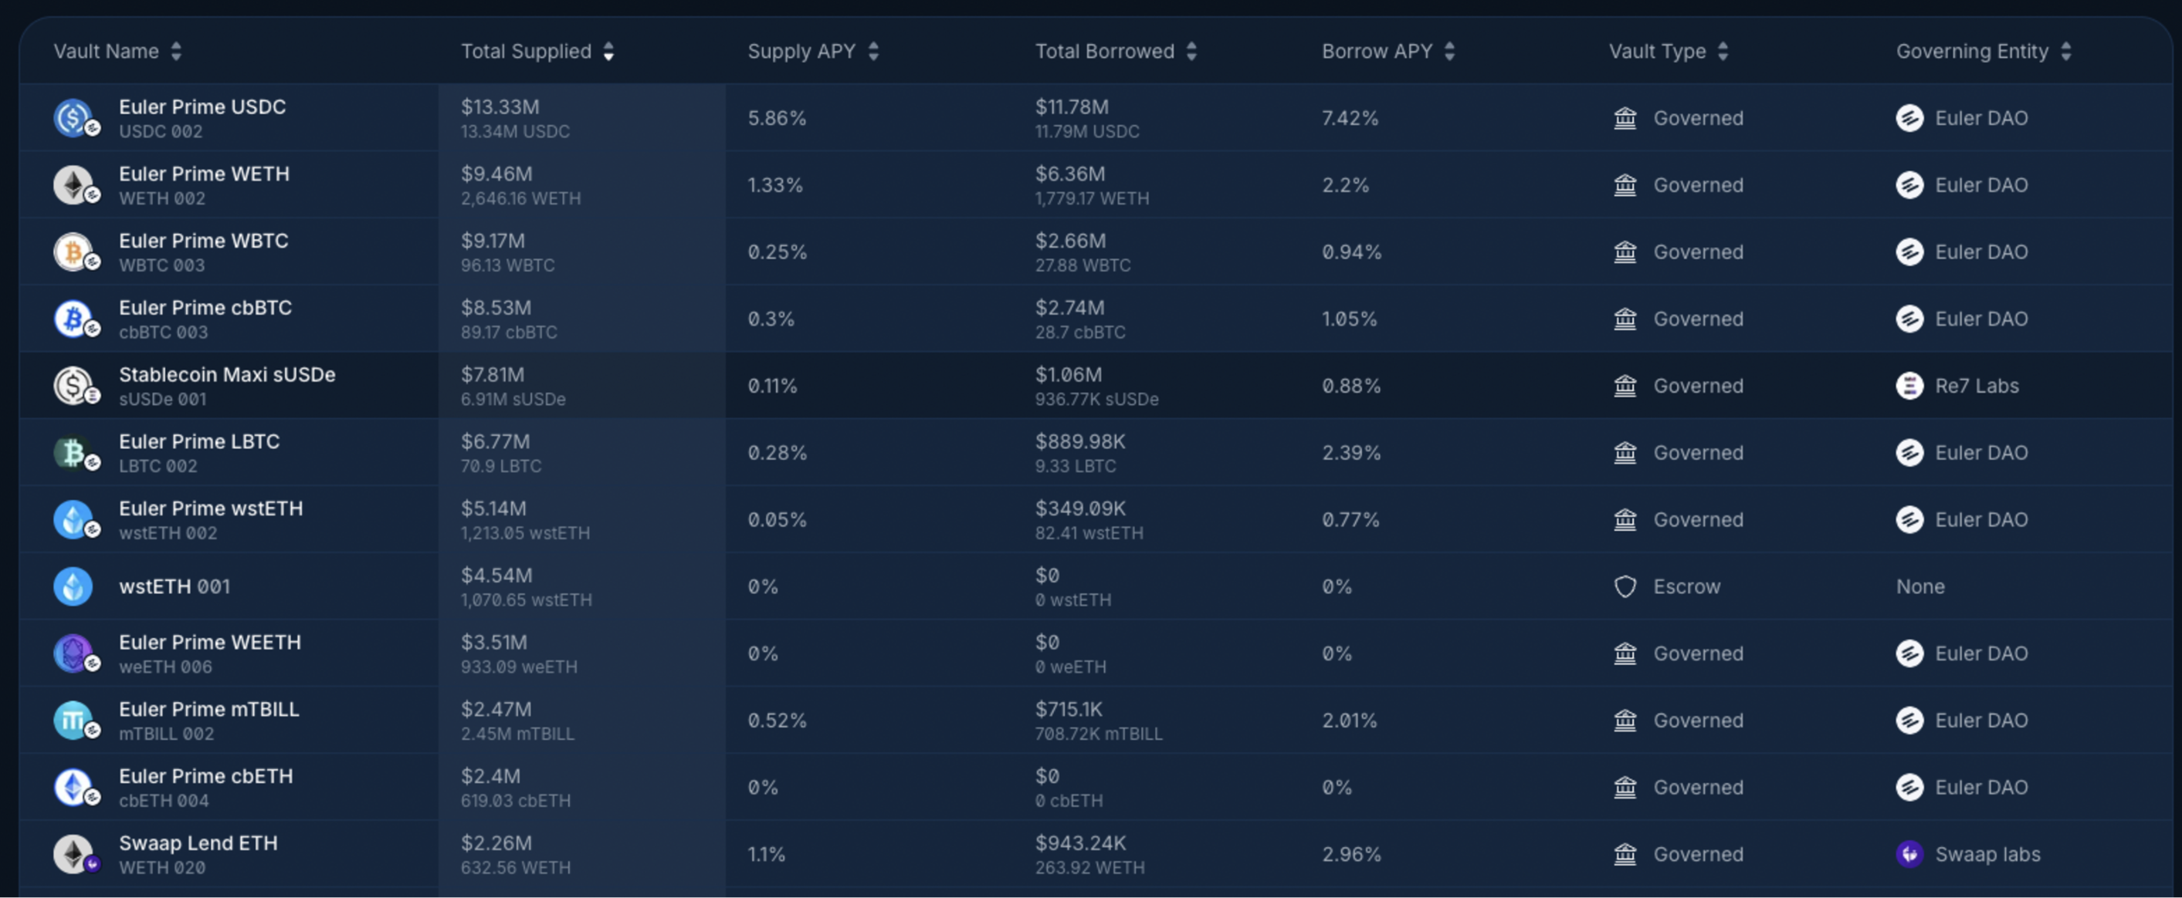2182x898 pixels.
Task: Sort by Total Supplied column arrows
Action: coord(608,52)
